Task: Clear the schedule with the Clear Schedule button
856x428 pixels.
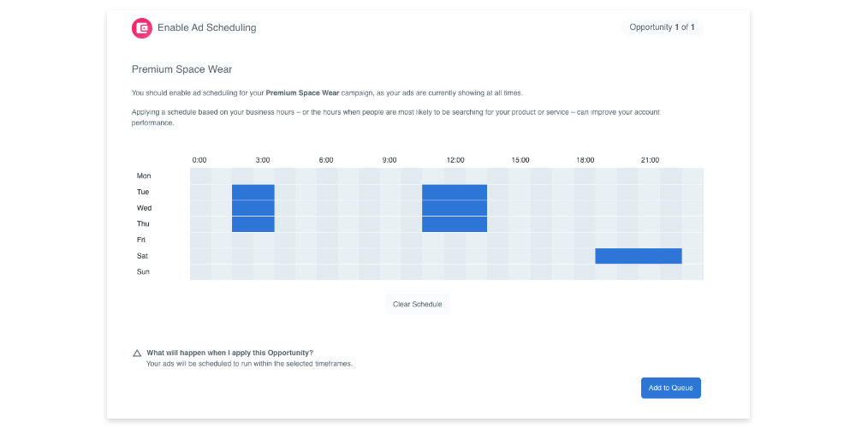Action: pos(417,304)
